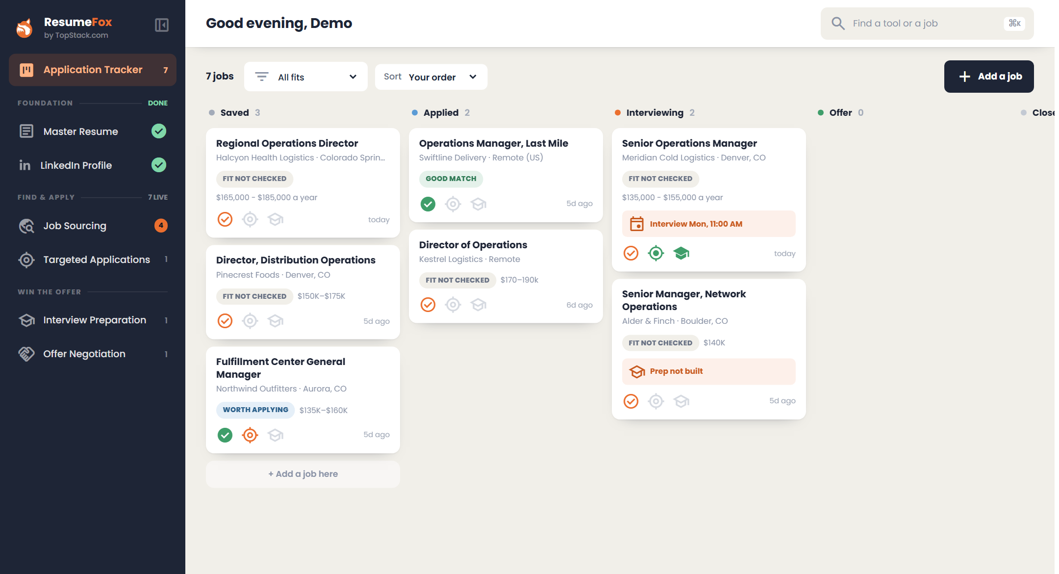Click the ResumeFox fox logo
The image size is (1059, 574).
[25, 28]
